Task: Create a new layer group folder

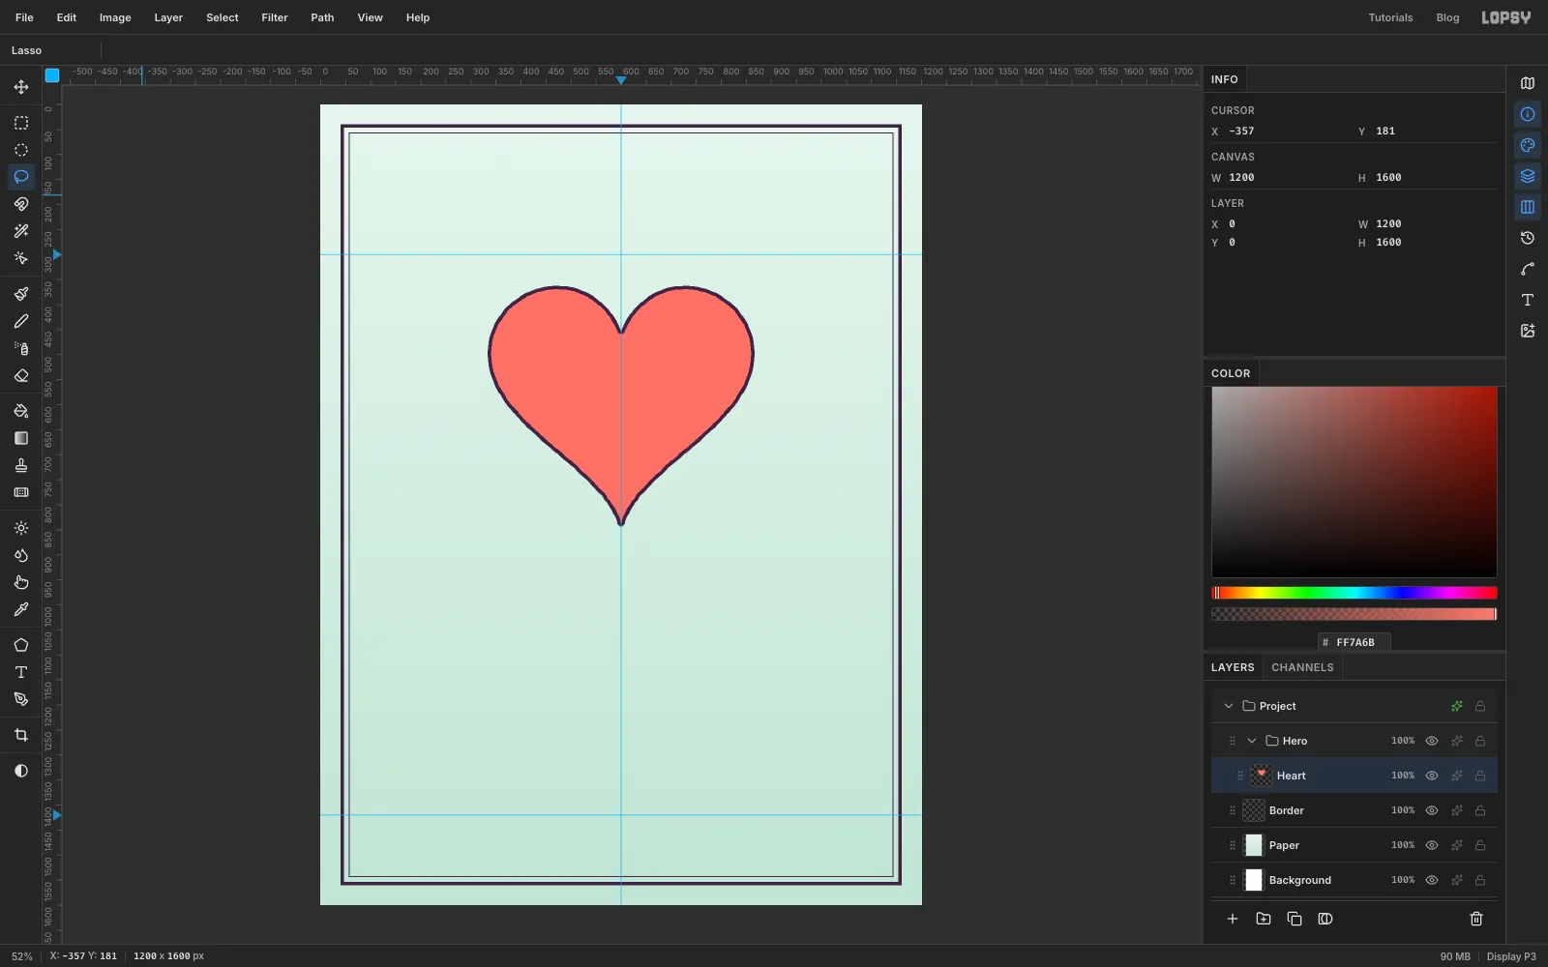Action: point(1264,919)
